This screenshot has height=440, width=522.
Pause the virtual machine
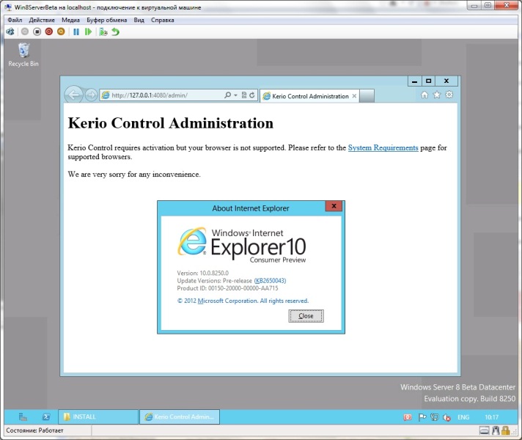tap(76, 32)
